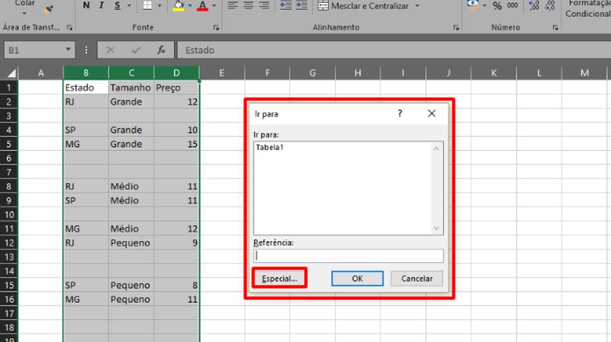Apply accounting number format icon
This screenshot has width=611, height=342.
tap(473, 5)
